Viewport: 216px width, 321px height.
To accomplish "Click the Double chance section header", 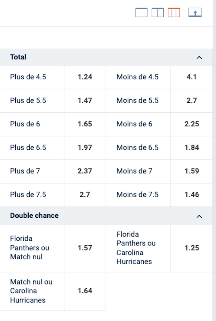I will click(x=34, y=216).
